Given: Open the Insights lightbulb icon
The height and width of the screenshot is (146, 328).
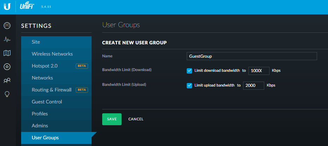Looking at the screenshot, I should coord(7,94).
